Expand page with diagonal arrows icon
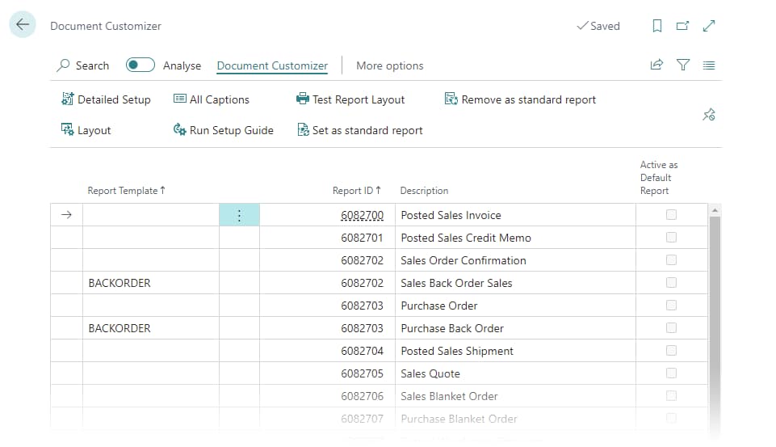The image size is (776, 447). point(709,26)
